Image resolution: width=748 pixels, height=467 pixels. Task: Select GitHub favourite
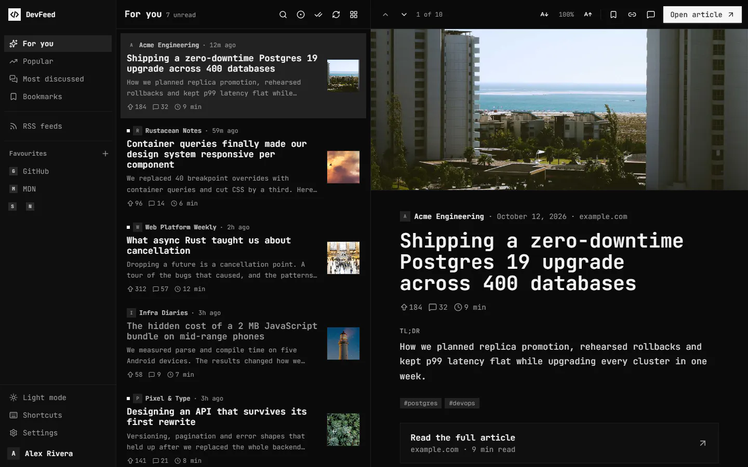(58, 171)
